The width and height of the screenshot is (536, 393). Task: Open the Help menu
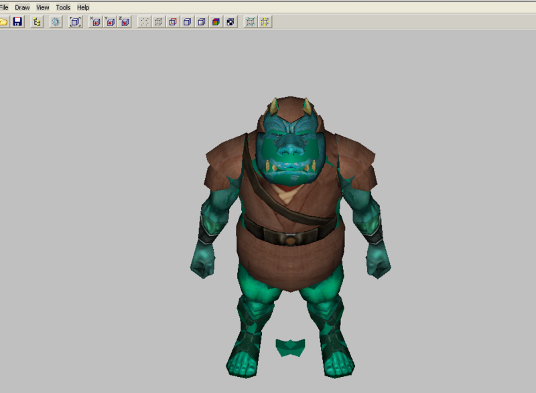pos(83,7)
